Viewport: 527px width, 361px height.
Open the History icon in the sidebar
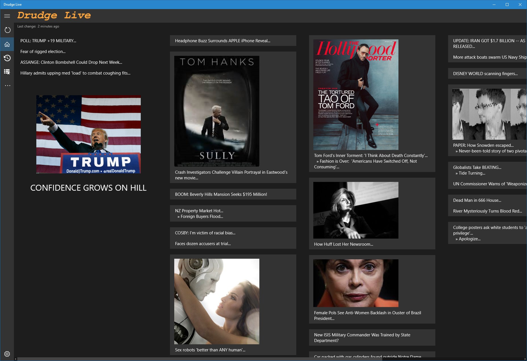pos(7,58)
